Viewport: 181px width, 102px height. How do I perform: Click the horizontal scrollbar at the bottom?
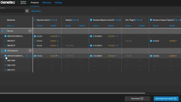tap(72, 93)
